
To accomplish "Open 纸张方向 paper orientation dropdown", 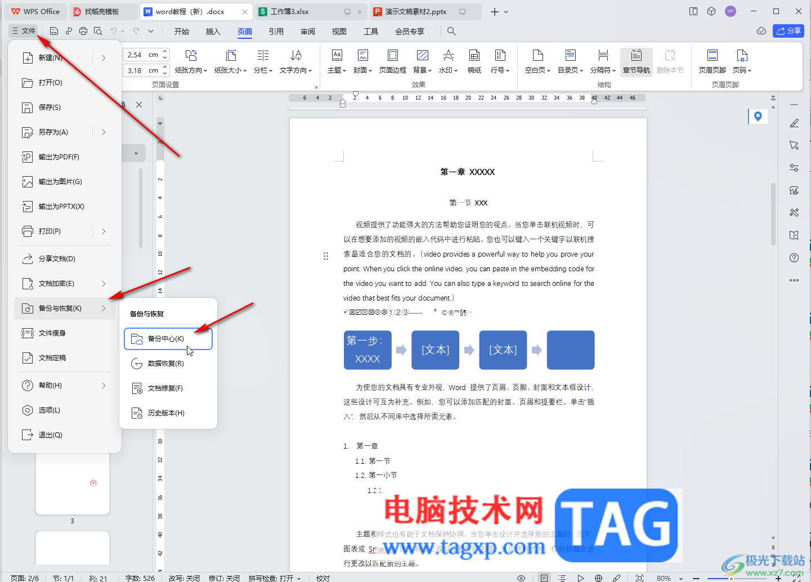I will 191,61.
